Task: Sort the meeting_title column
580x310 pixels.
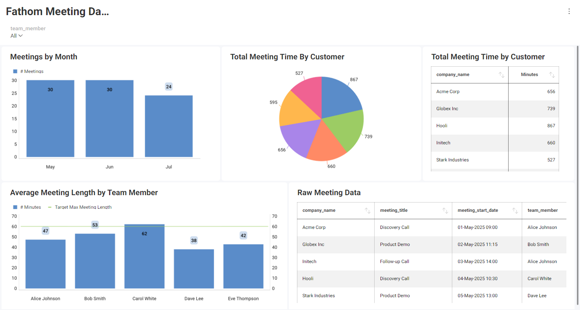Action: 445,210
